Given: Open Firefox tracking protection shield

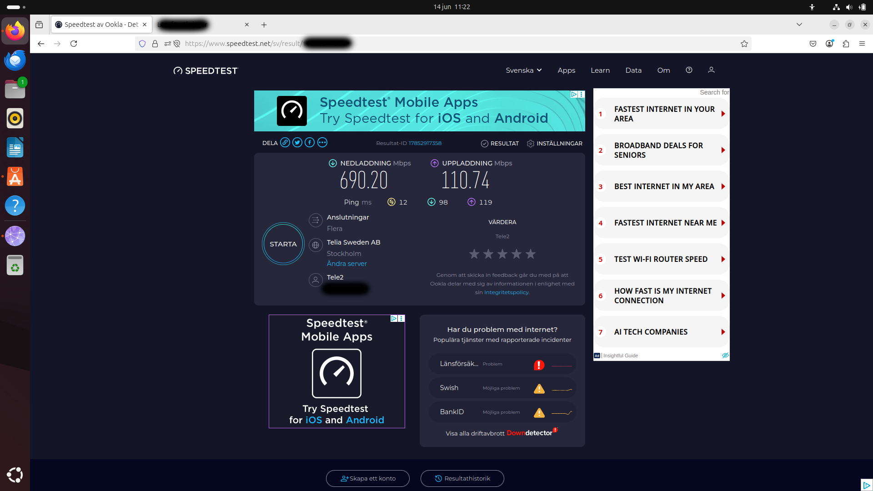Looking at the screenshot, I should tap(142, 44).
